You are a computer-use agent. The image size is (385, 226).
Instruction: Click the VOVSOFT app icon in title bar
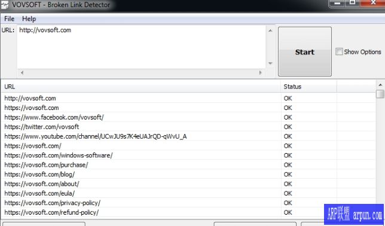(x=4, y=4)
